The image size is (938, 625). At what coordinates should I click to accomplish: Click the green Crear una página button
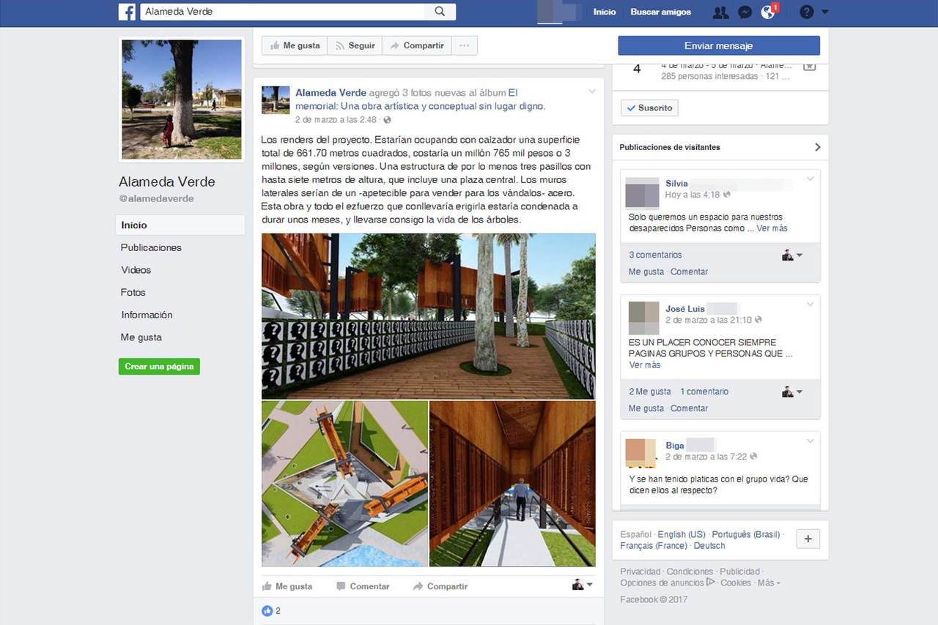point(159,367)
